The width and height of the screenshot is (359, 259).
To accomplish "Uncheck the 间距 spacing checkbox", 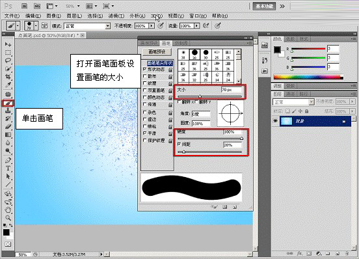I will (x=179, y=144).
